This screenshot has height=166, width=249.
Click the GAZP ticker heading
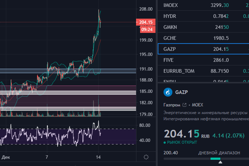182,92
